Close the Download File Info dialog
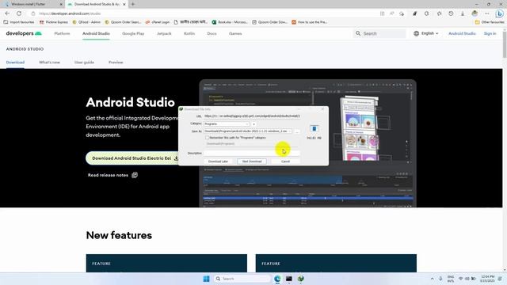The height and width of the screenshot is (285, 507). pyautogui.click(x=322, y=109)
